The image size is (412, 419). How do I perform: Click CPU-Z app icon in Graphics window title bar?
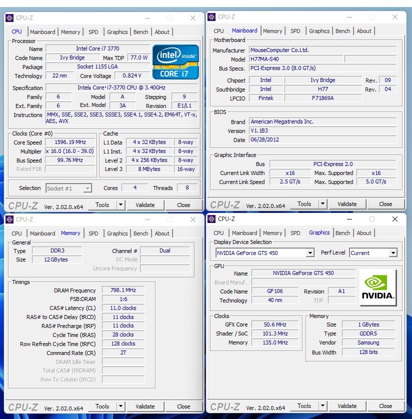click(x=211, y=219)
